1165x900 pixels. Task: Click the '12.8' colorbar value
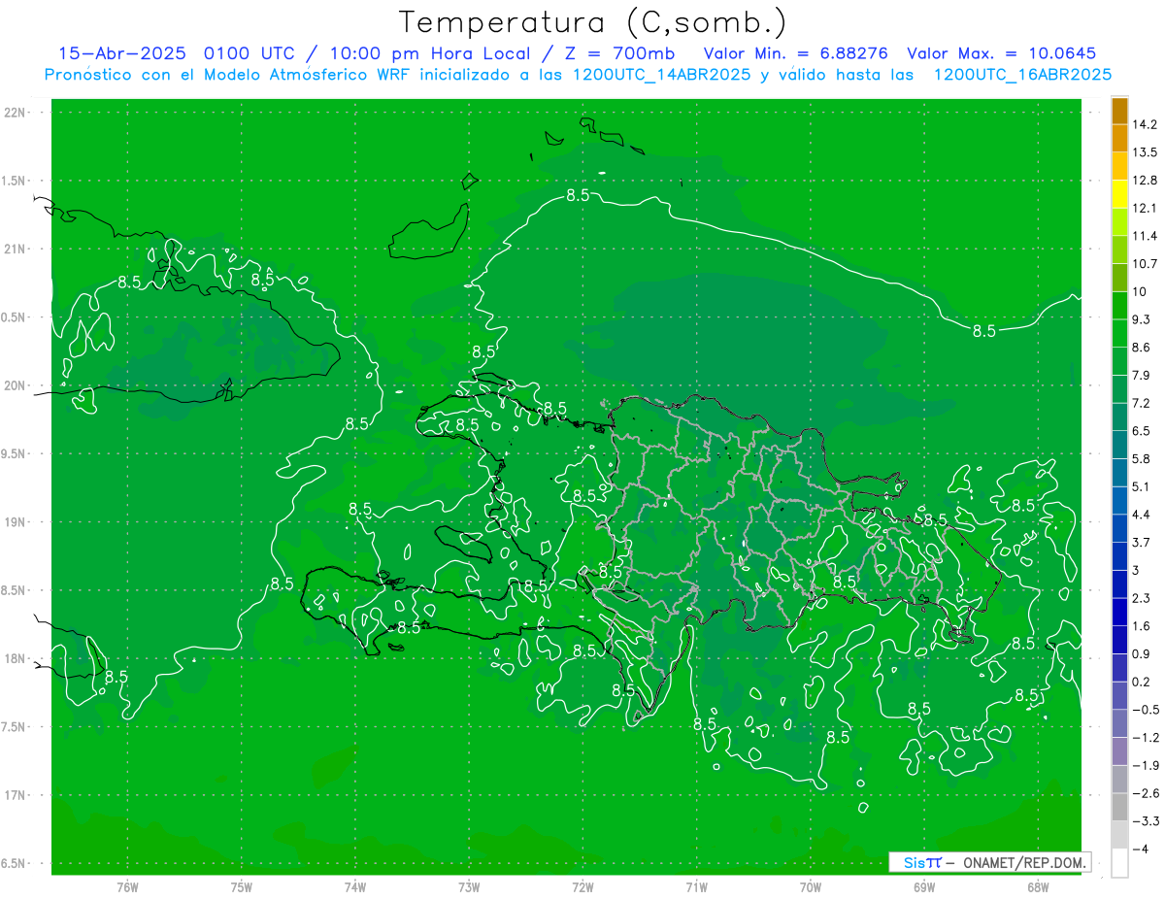[x=1146, y=181]
